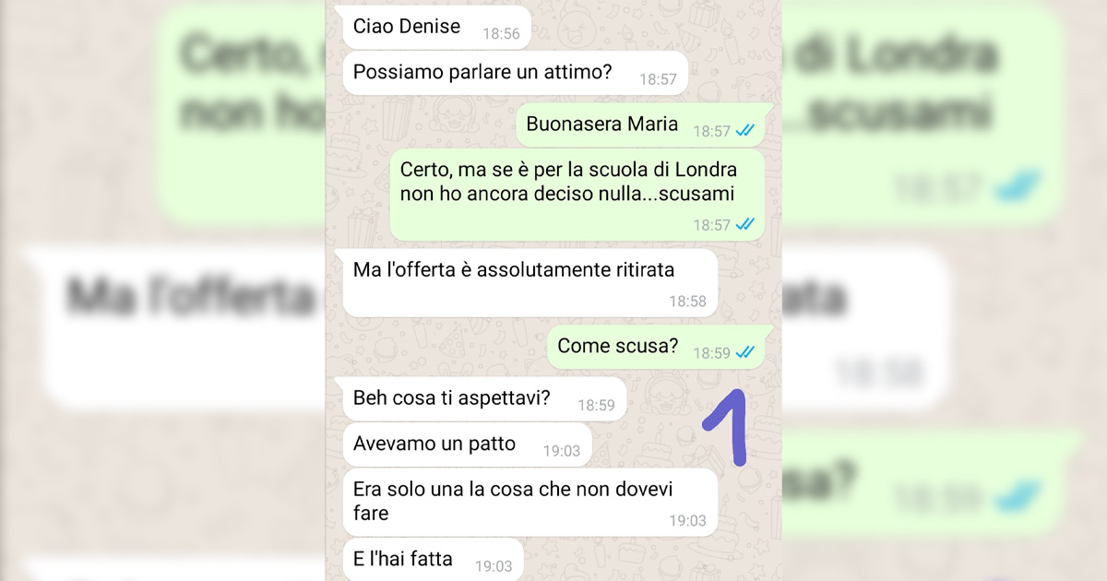1107x581 pixels.
Task: Select the 'Ciao Denise' message bubble
Action: [x=437, y=28]
